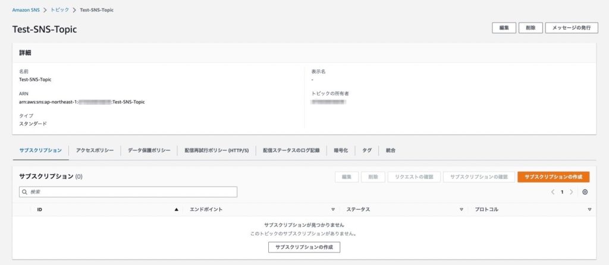
Task: Click Test-SNS-Topic breadcrumb text
Action: (x=97, y=10)
